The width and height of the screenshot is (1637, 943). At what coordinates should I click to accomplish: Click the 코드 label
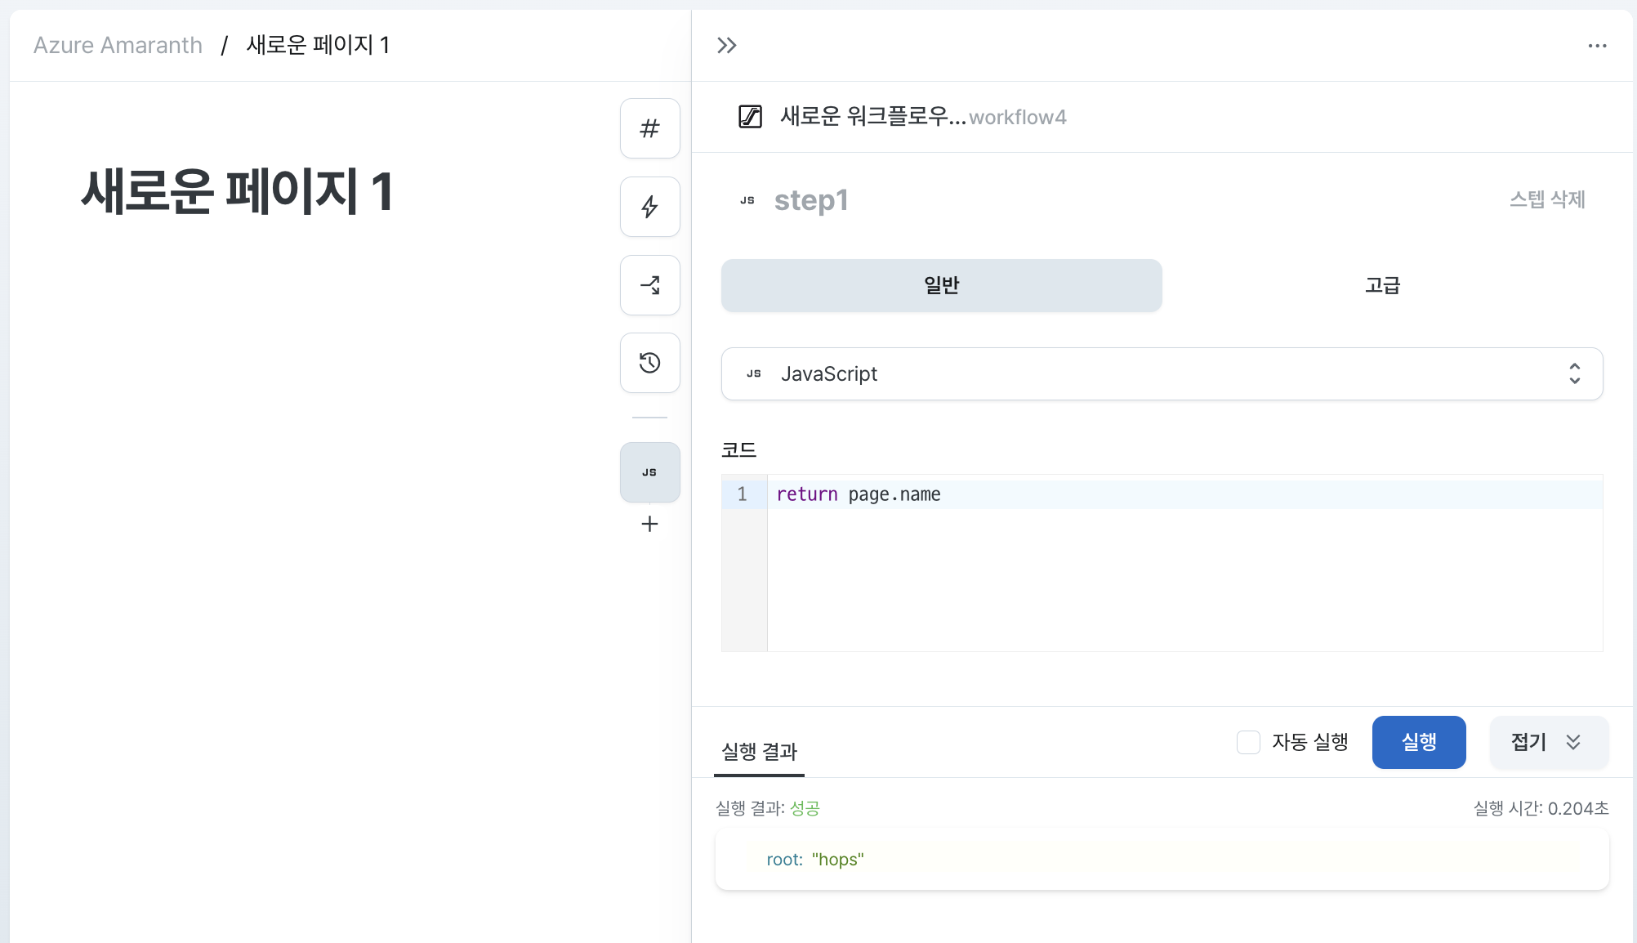click(738, 449)
